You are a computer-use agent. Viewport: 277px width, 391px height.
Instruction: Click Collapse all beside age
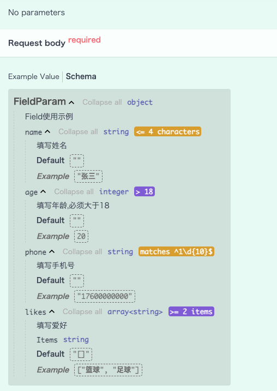74,191
